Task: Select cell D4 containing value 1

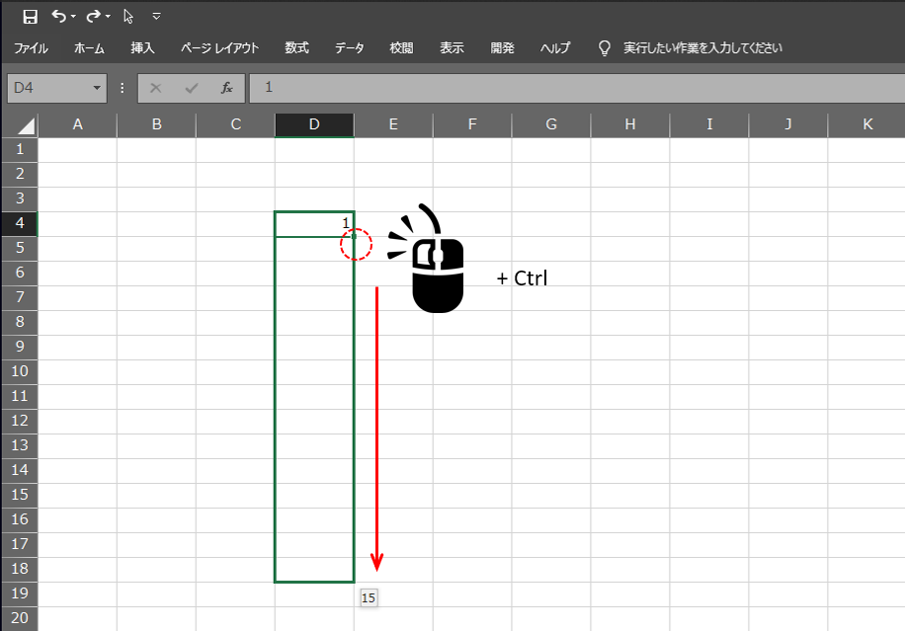Action: pyautogui.click(x=313, y=224)
